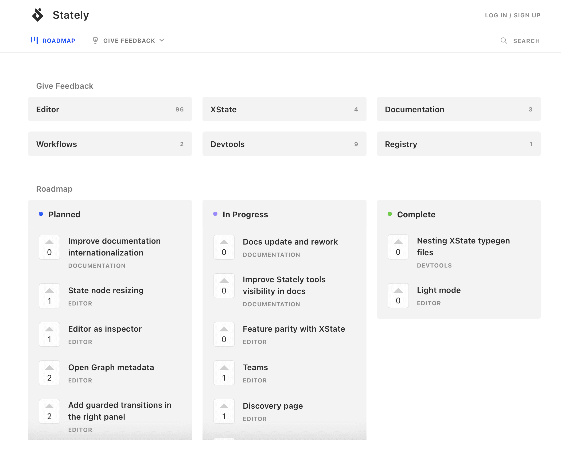
Task: Open the Registry feedback category
Action: click(459, 144)
